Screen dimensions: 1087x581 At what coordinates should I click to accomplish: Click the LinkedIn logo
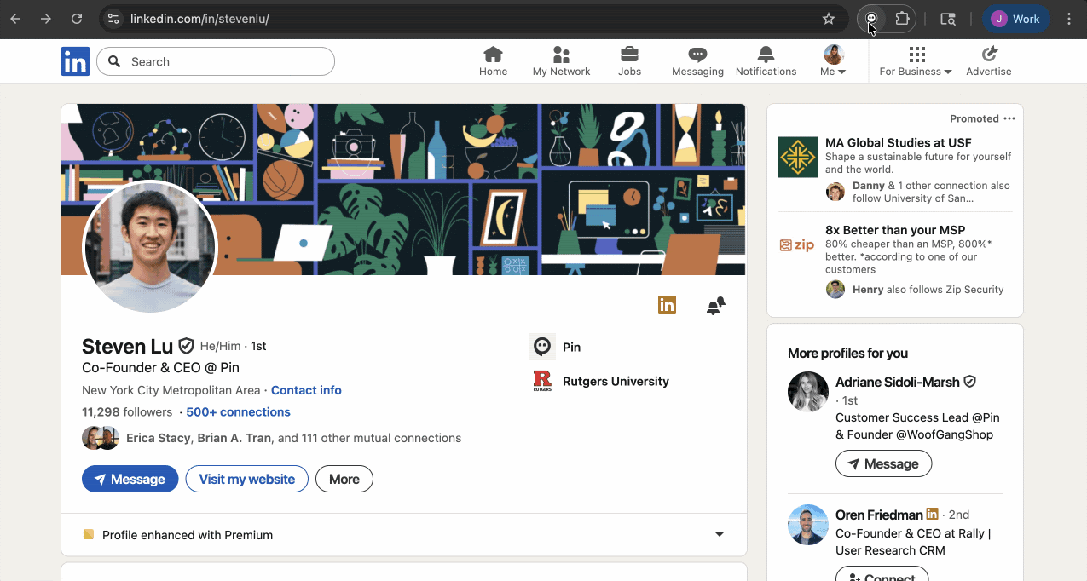point(75,61)
